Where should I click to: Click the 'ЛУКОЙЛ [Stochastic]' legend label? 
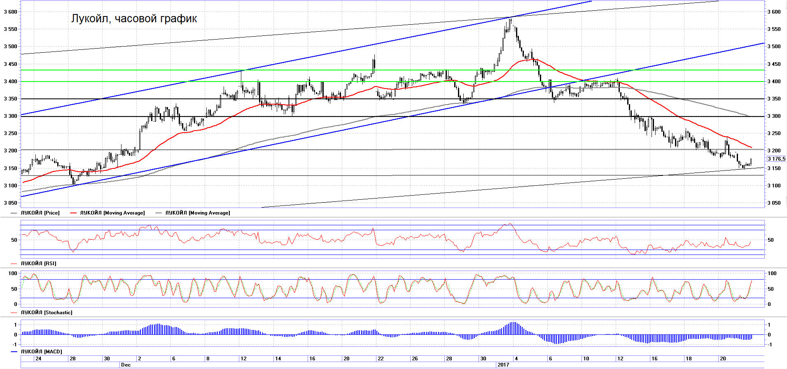pyautogui.click(x=46, y=313)
